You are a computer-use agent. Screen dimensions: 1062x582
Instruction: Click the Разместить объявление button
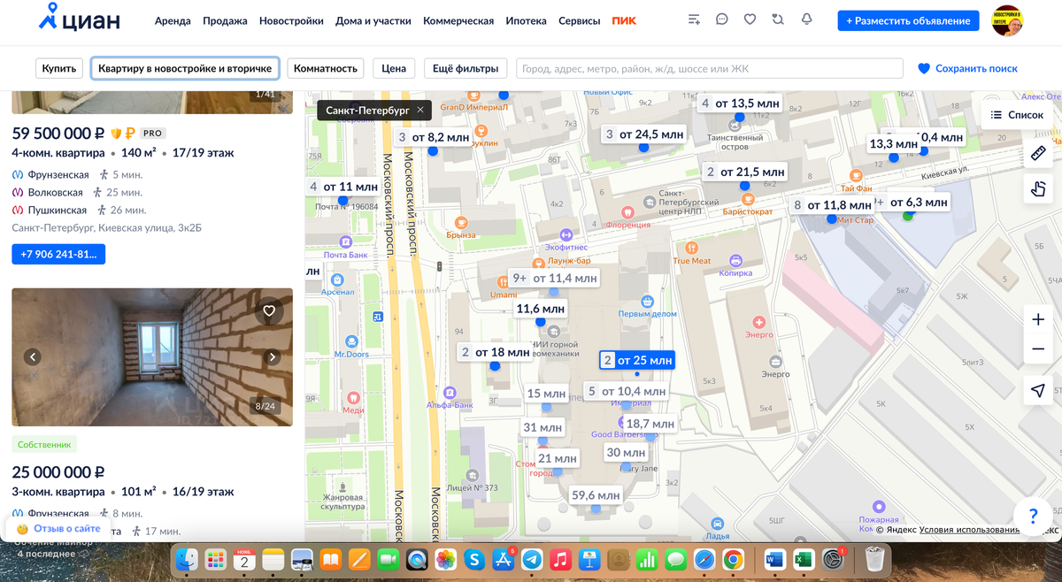point(908,20)
